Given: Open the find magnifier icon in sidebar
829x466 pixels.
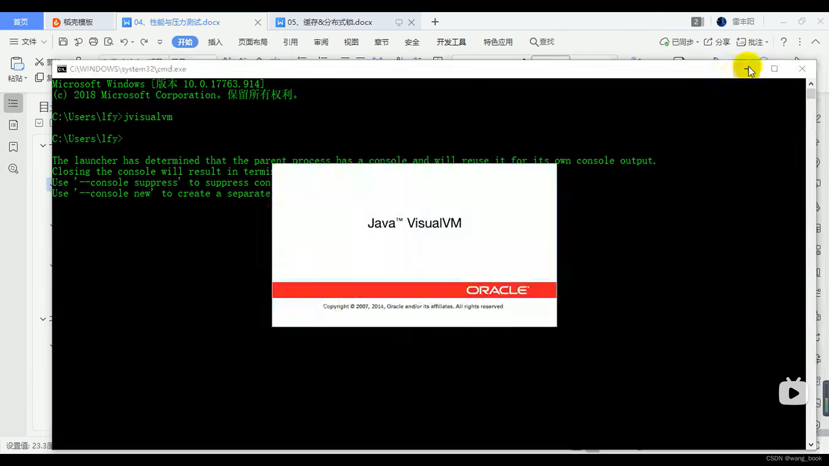Looking at the screenshot, I should [13, 169].
